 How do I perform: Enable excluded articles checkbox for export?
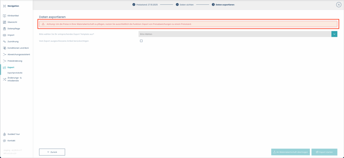point(141,41)
